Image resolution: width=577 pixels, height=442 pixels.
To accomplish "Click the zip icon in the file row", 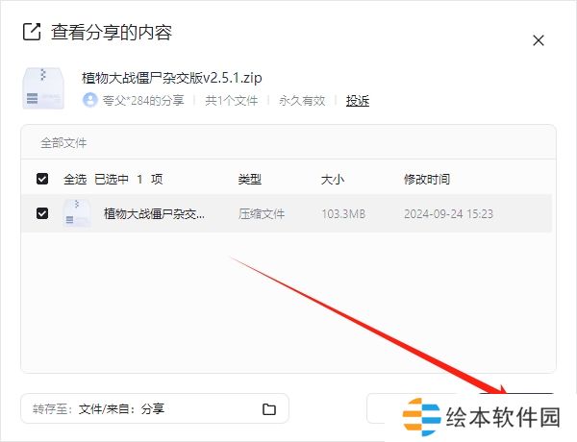I will pos(77,213).
